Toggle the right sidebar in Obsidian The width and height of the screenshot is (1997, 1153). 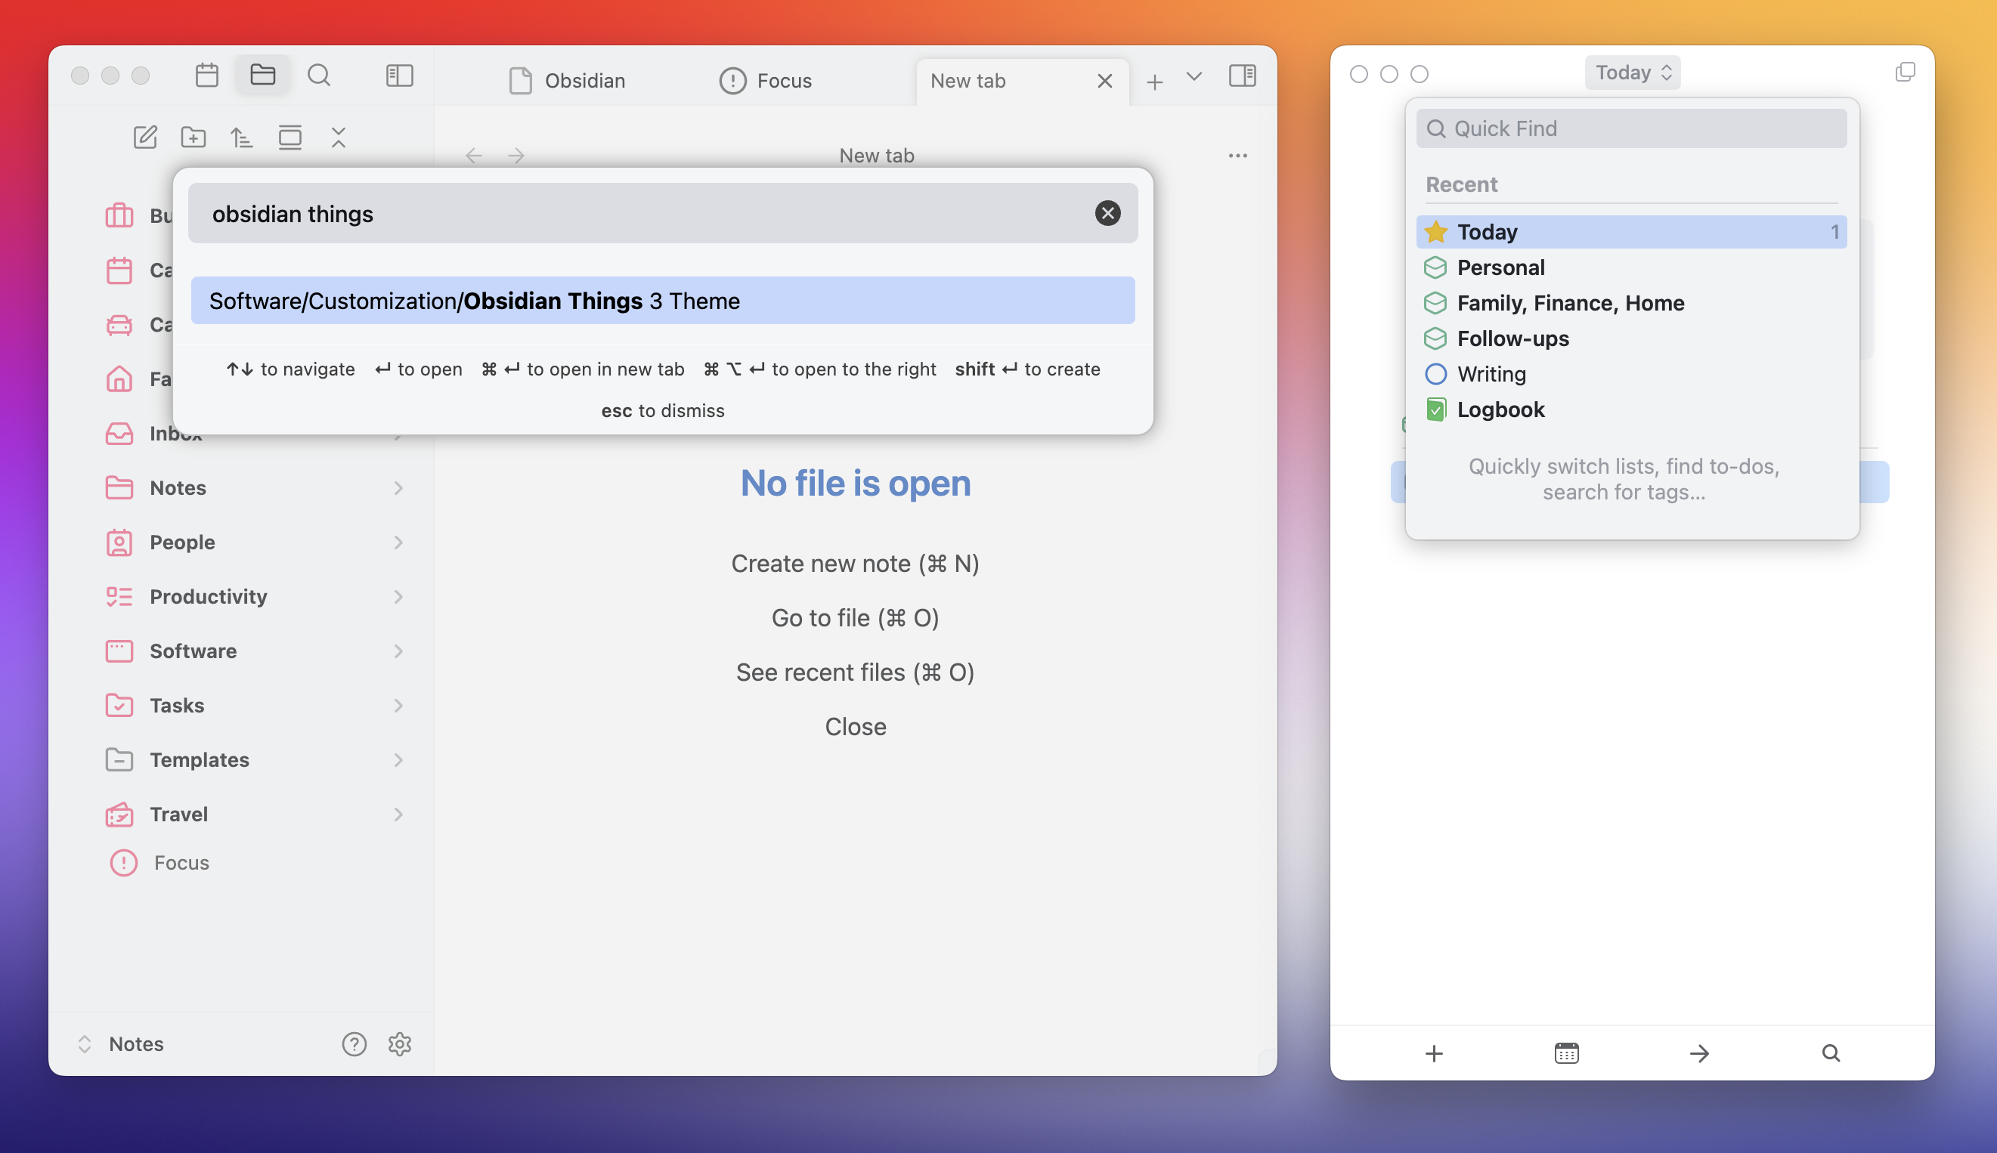(1242, 76)
